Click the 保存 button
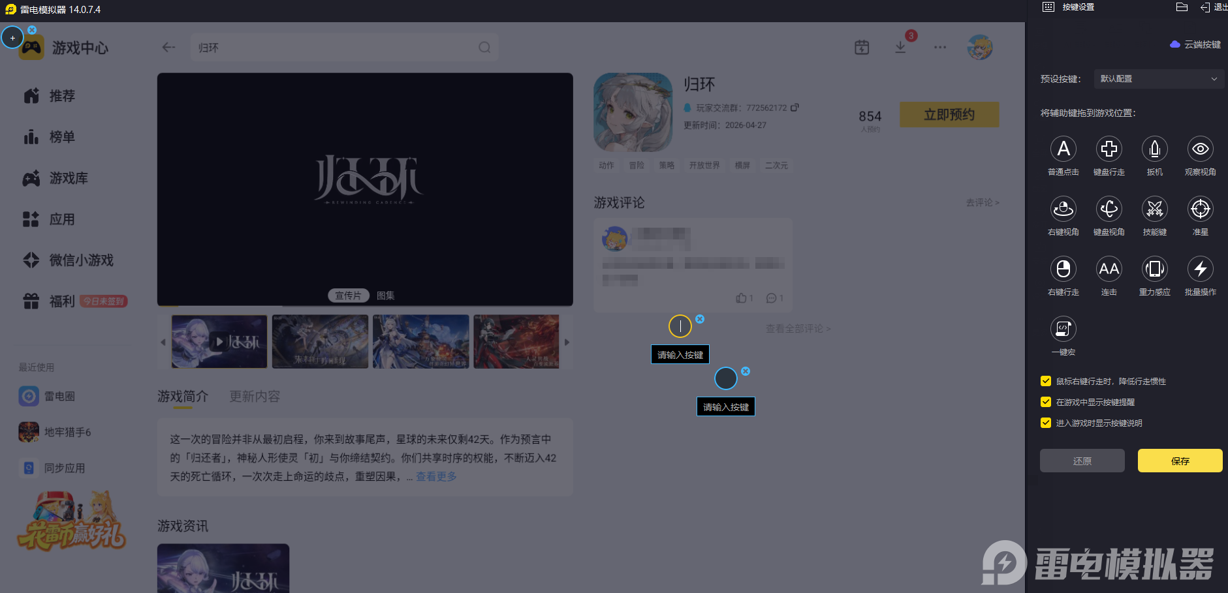Viewport: 1228px width, 593px height. 1180,461
